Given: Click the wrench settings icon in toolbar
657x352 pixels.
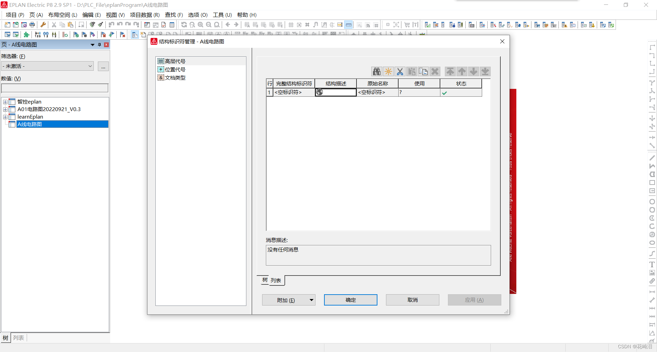Looking at the screenshot, I should click(x=43, y=25).
